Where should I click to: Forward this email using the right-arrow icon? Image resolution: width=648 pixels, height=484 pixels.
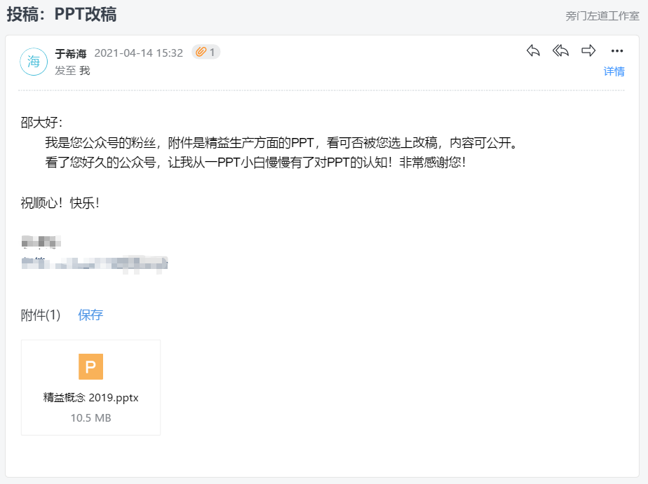coord(588,50)
